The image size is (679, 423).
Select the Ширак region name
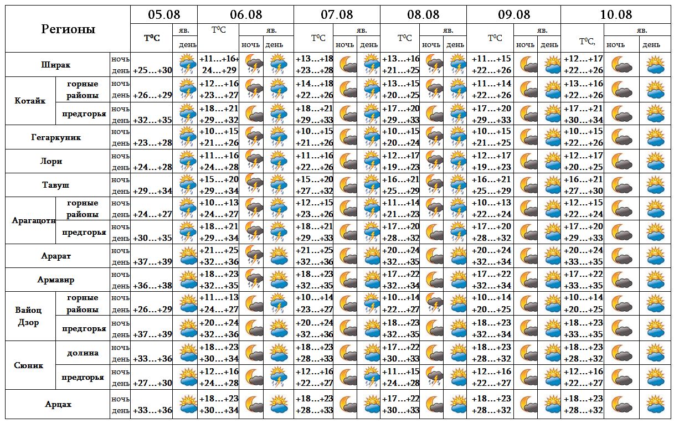[56, 65]
